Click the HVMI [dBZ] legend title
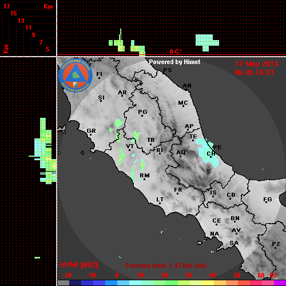Viewport: 286px width, 286px height. [x=79, y=265]
